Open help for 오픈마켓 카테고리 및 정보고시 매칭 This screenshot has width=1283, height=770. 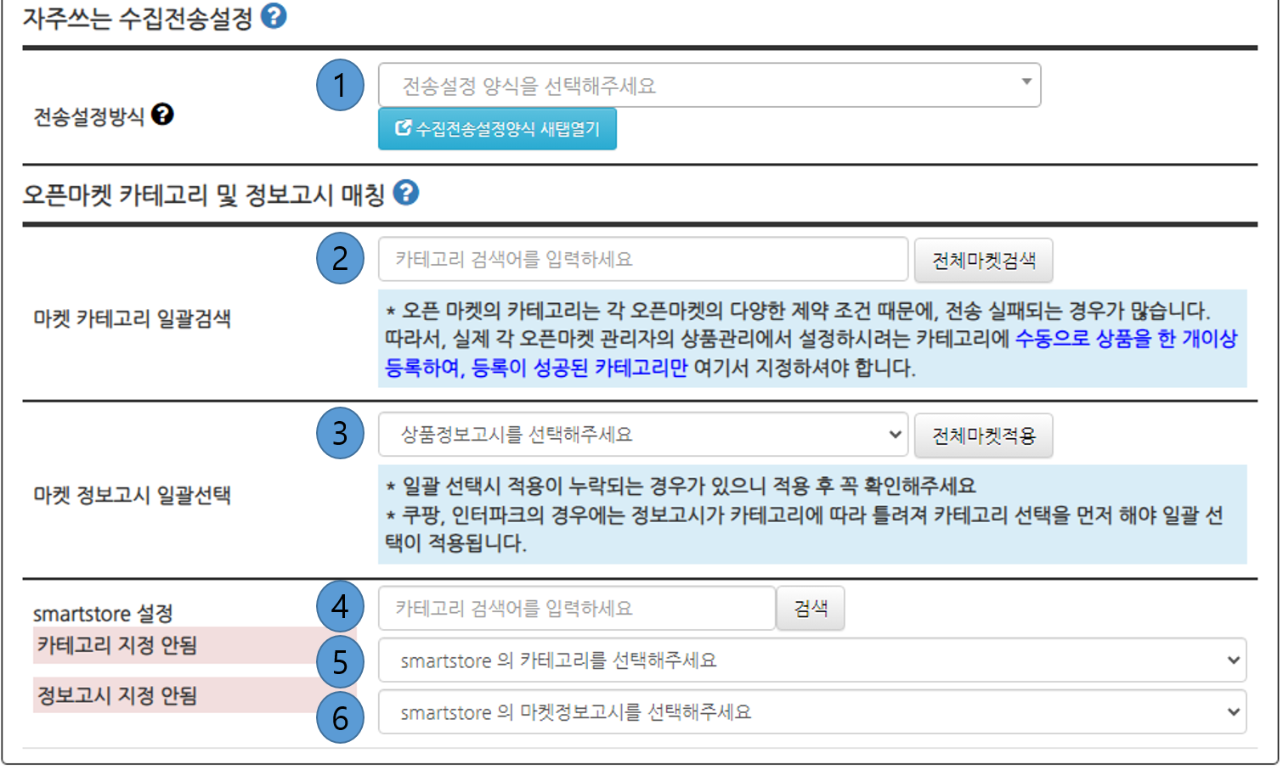point(406,193)
